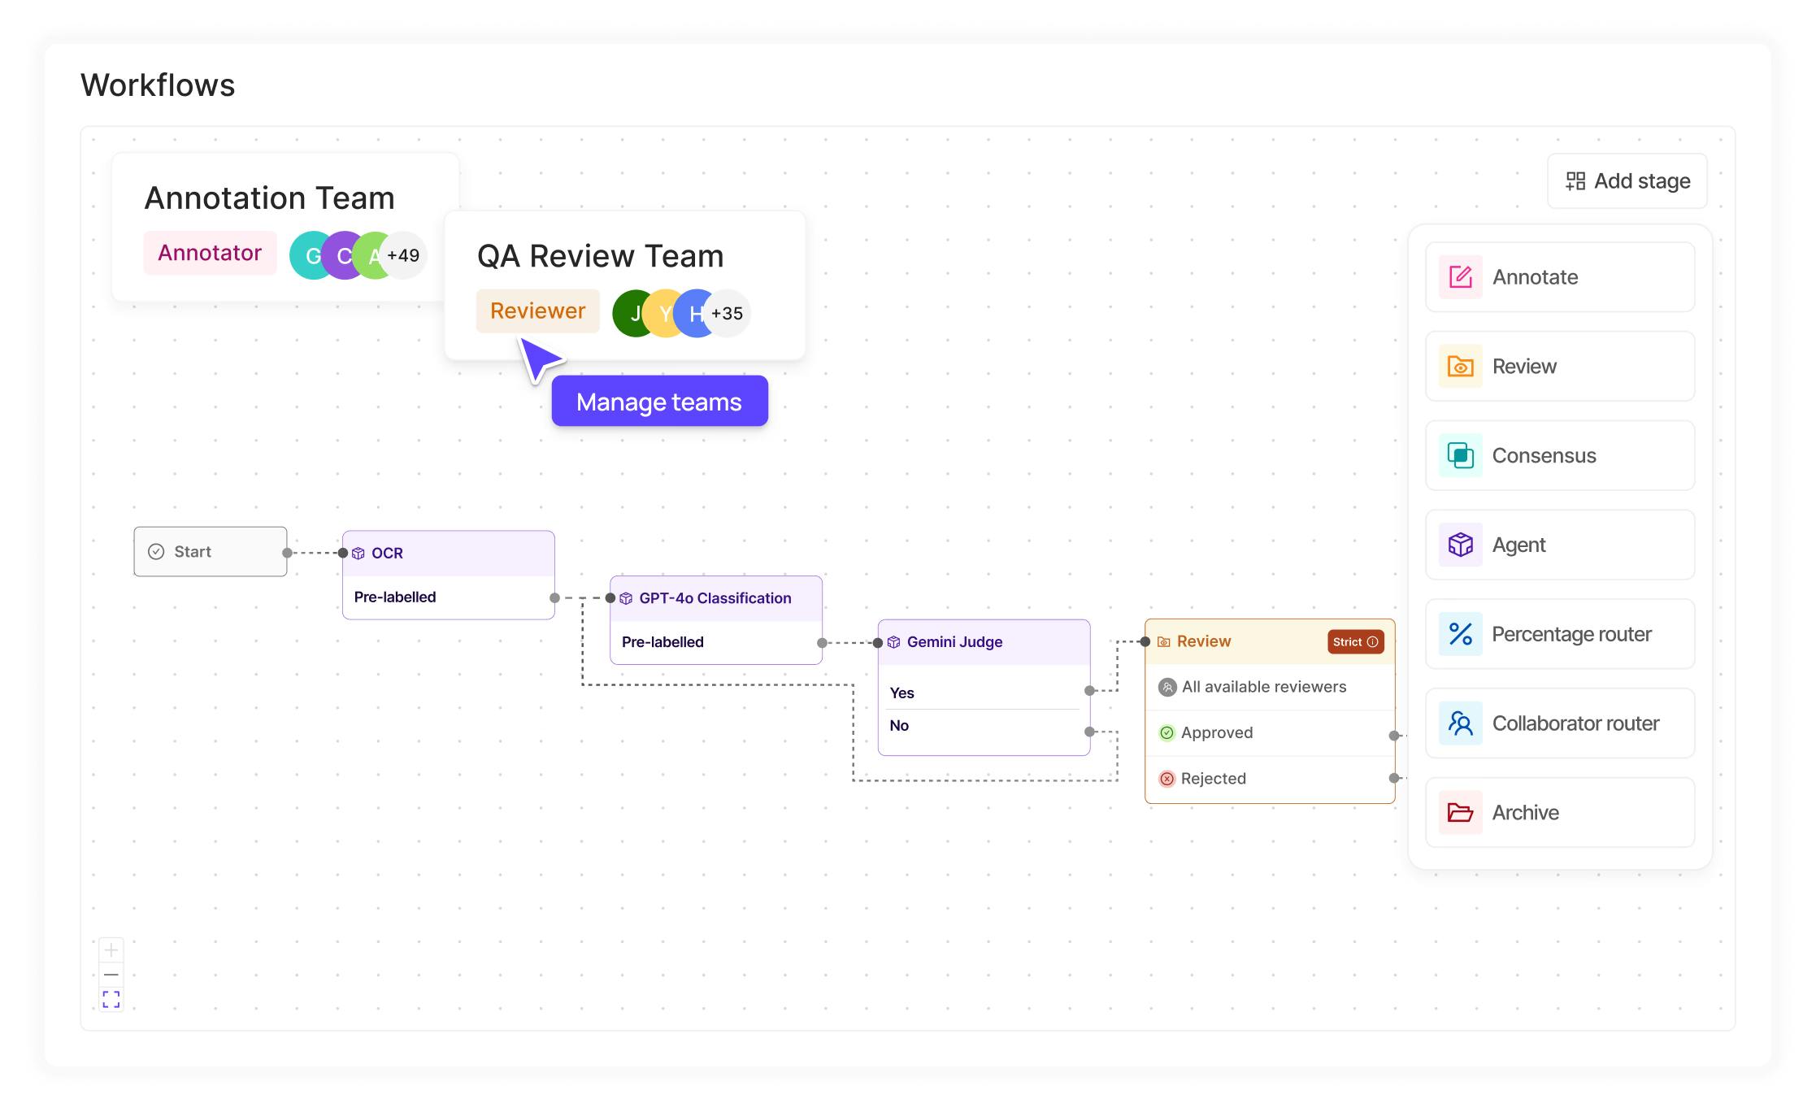
Task: Choose Agent from the stage list
Action: pos(1560,545)
